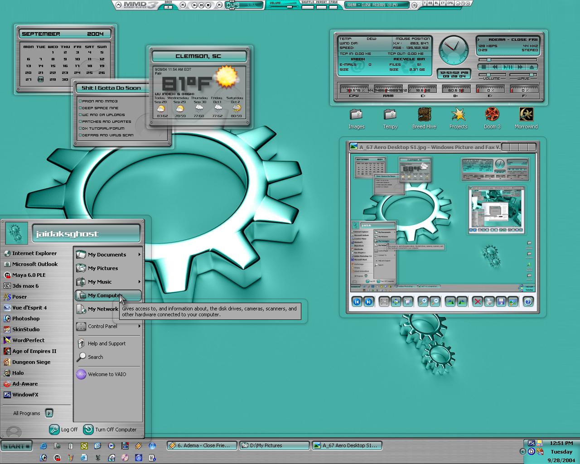Screen dimensions: 580x464
Task: Click Turn Off Computer button
Action: 110,429
